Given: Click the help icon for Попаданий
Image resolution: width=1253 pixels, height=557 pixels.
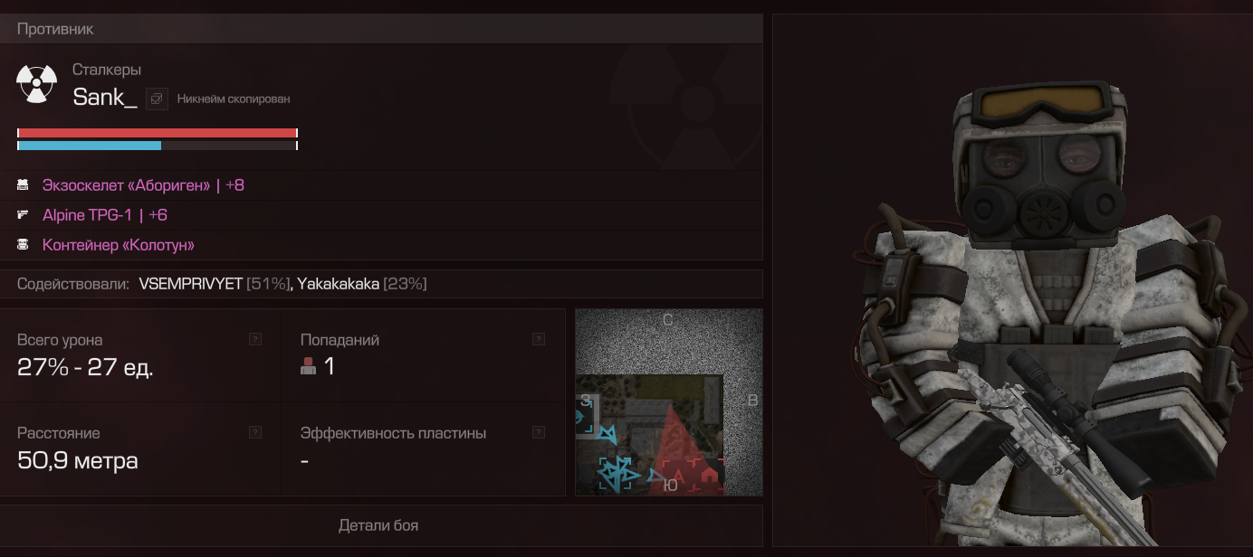Looking at the screenshot, I should coord(539,339).
